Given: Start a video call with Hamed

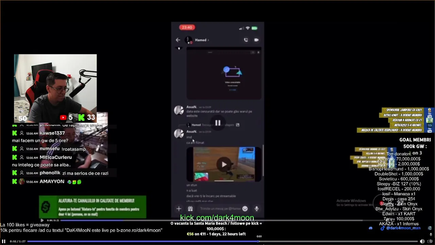Looking at the screenshot, I should [256, 40].
